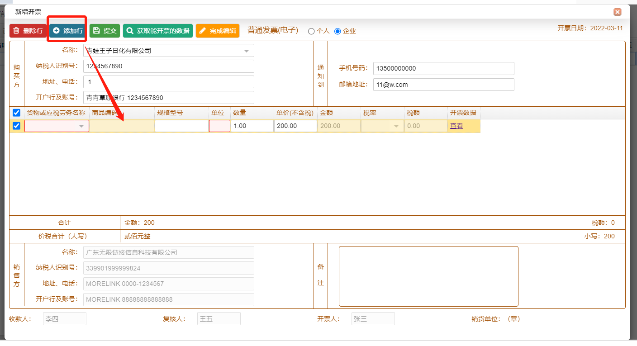Click the 纳税人识别号 buyer input field
This screenshot has width=637, height=346.
pyautogui.click(x=168, y=66)
